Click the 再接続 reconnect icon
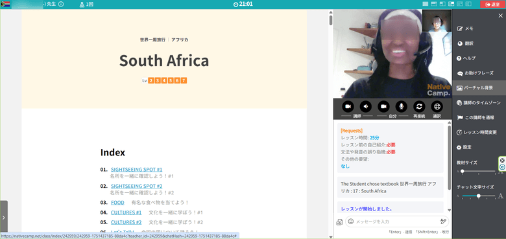 pos(419,106)
